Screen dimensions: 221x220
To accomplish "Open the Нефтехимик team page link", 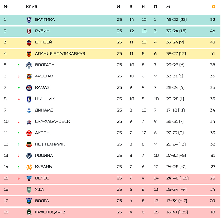I will 50,144.
